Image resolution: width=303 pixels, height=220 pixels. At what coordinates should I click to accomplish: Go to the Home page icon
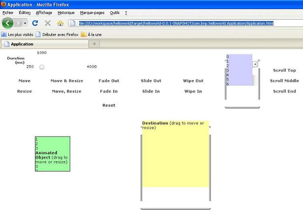(x=60, y=23)
